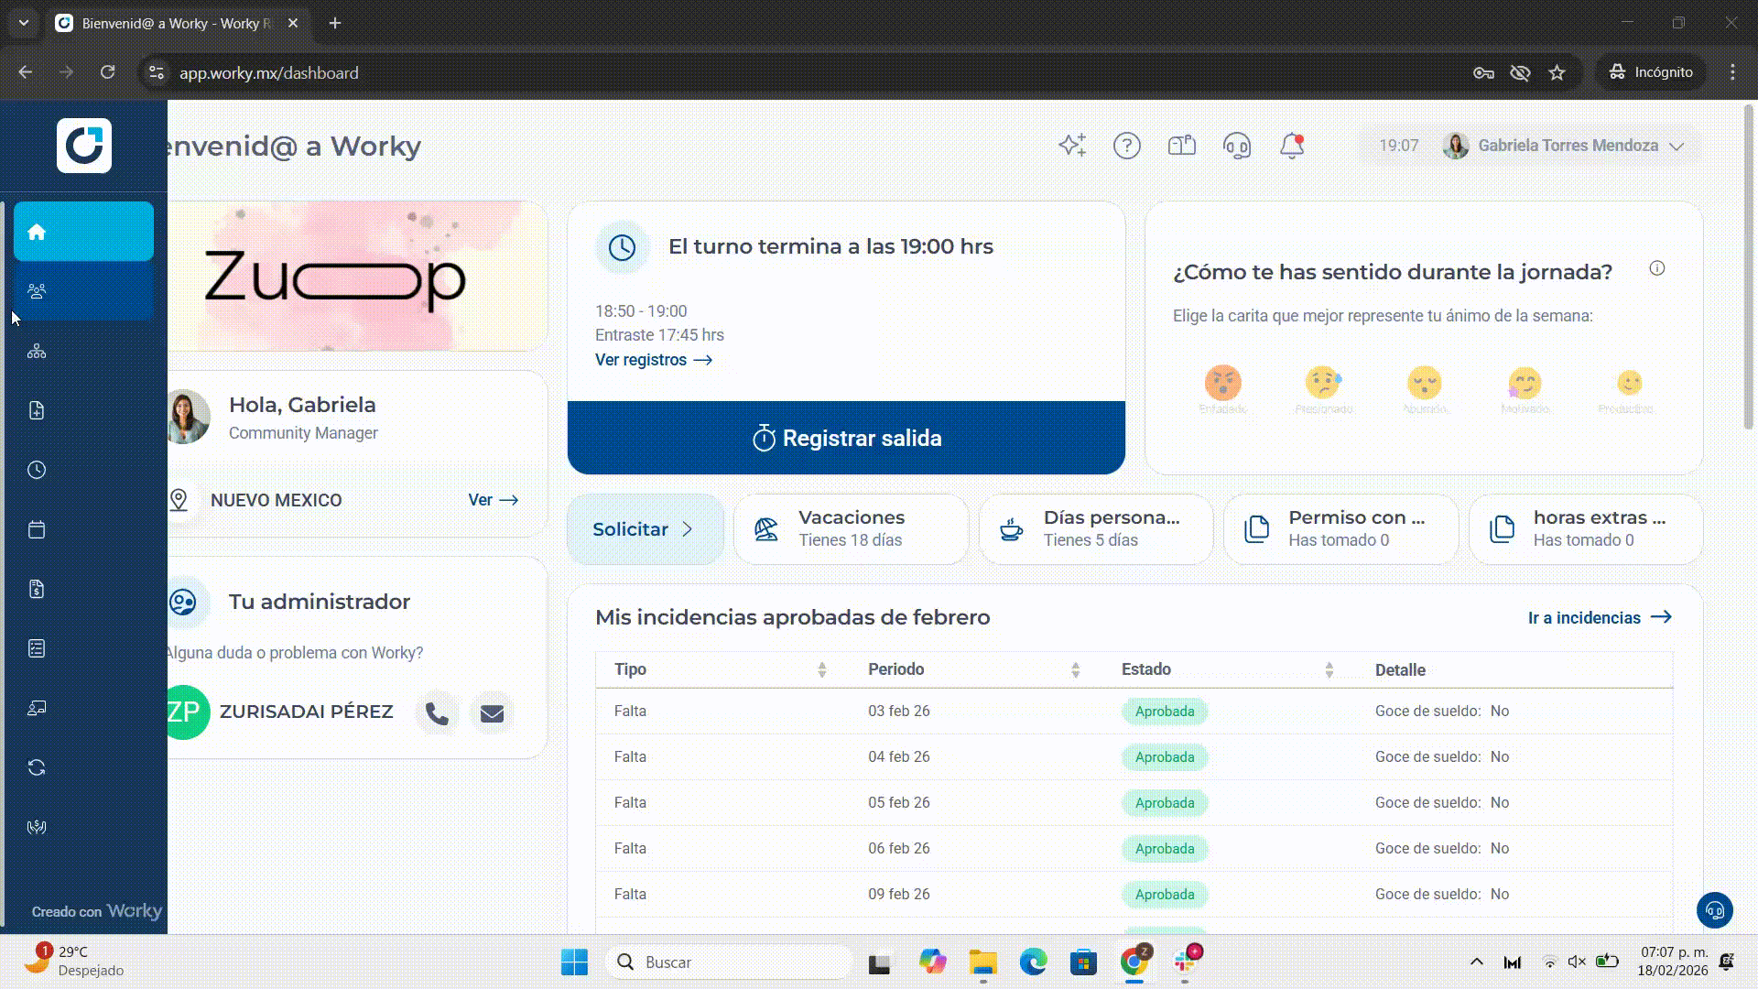Click the Falta cell for 05 feb 26
The height and width of the screenshot is (989, 1758).
pos(630,802)
